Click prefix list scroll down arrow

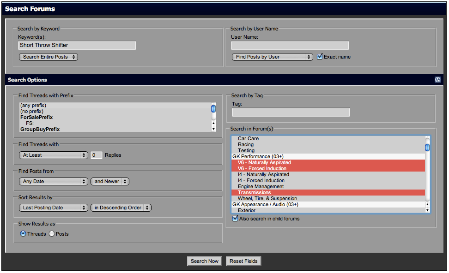pos(213,129)
